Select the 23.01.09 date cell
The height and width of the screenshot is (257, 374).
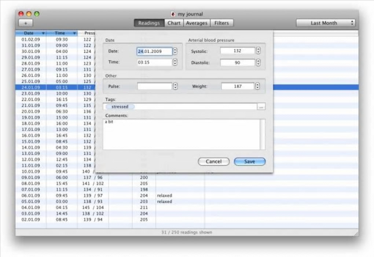click(31, 93)
